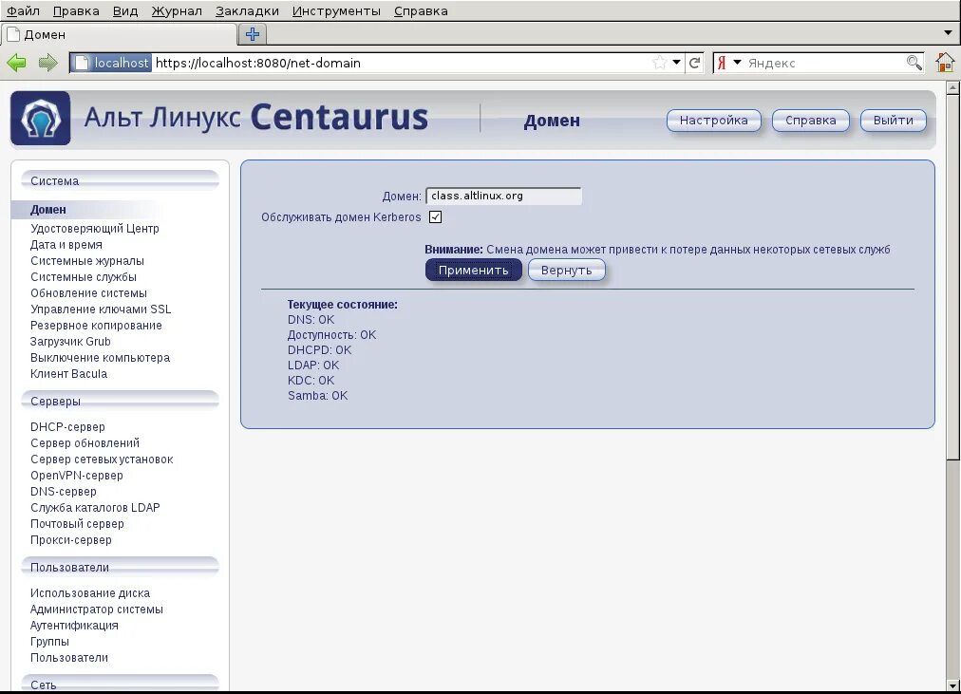
Task: Click the Вернуть button
Action: (x=566, y=271)
